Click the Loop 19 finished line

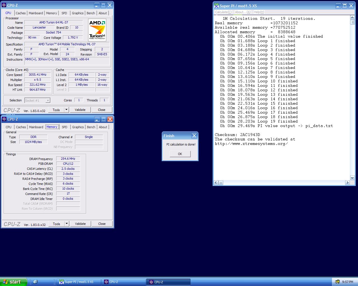(259, 121)
